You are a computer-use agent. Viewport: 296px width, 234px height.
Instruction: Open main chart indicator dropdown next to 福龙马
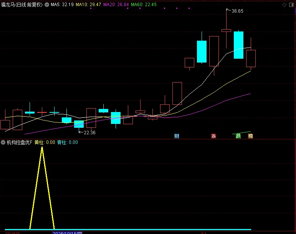(x=47, y=5)
